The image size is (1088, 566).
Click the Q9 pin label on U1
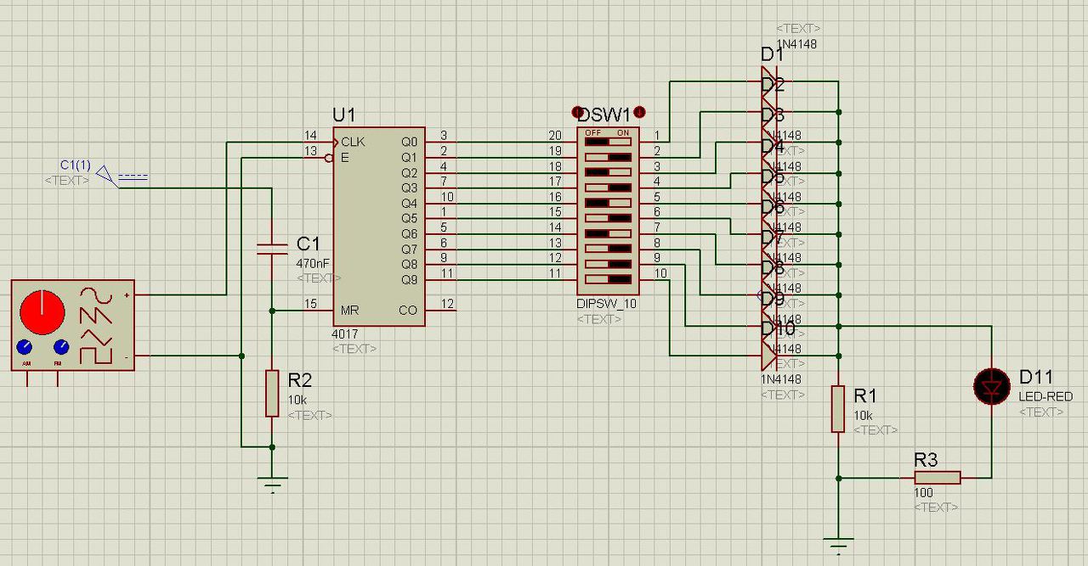pos(409,279)
